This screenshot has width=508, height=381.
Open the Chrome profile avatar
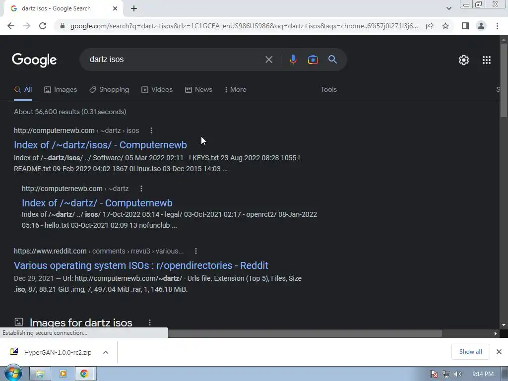481,26
